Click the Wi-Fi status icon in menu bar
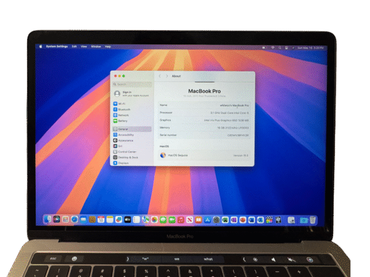The height and width of the screenshot is (277, 370). pos(273,47)
